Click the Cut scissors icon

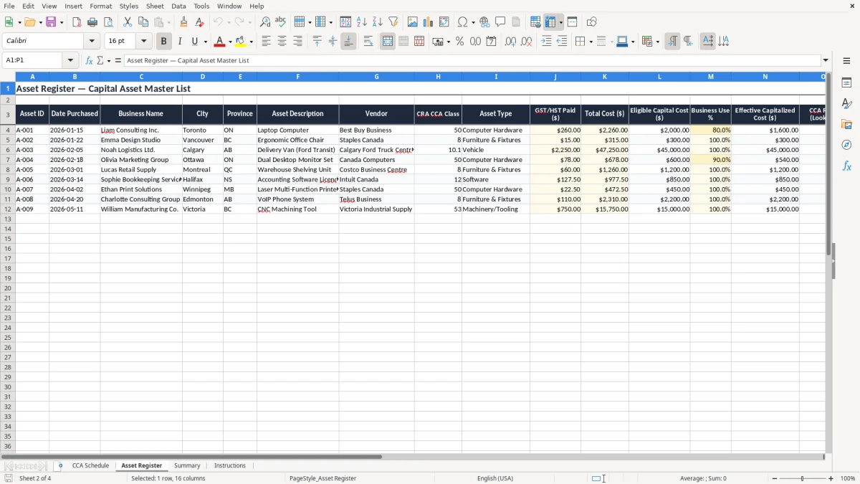[128, 22]
